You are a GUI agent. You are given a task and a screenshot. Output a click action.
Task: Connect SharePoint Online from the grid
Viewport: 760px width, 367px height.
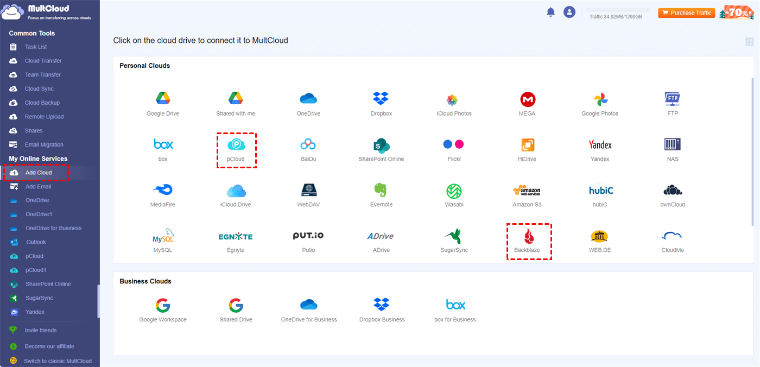(x=381, y=149)
